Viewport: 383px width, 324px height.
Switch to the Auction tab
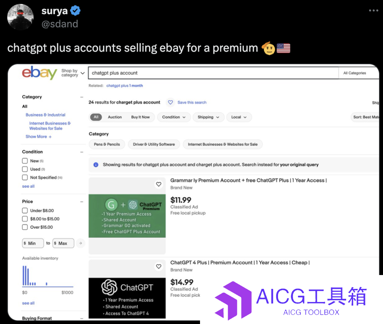pyautogui.click(x=115, y=117)
